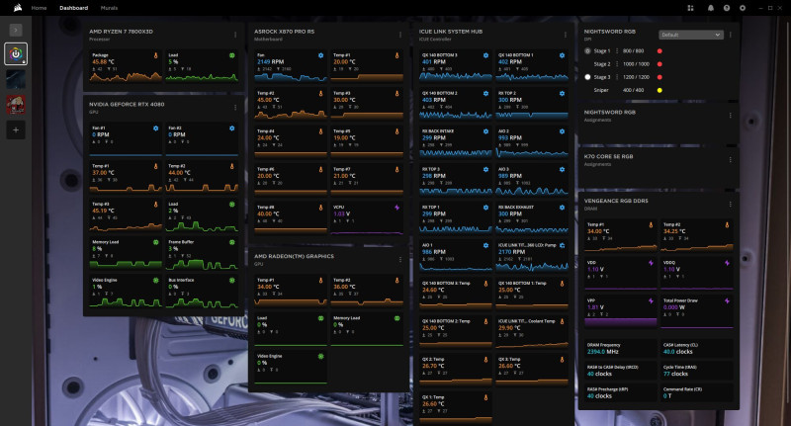
Task: Click Radeon Load chip icon
Action: 320,318
